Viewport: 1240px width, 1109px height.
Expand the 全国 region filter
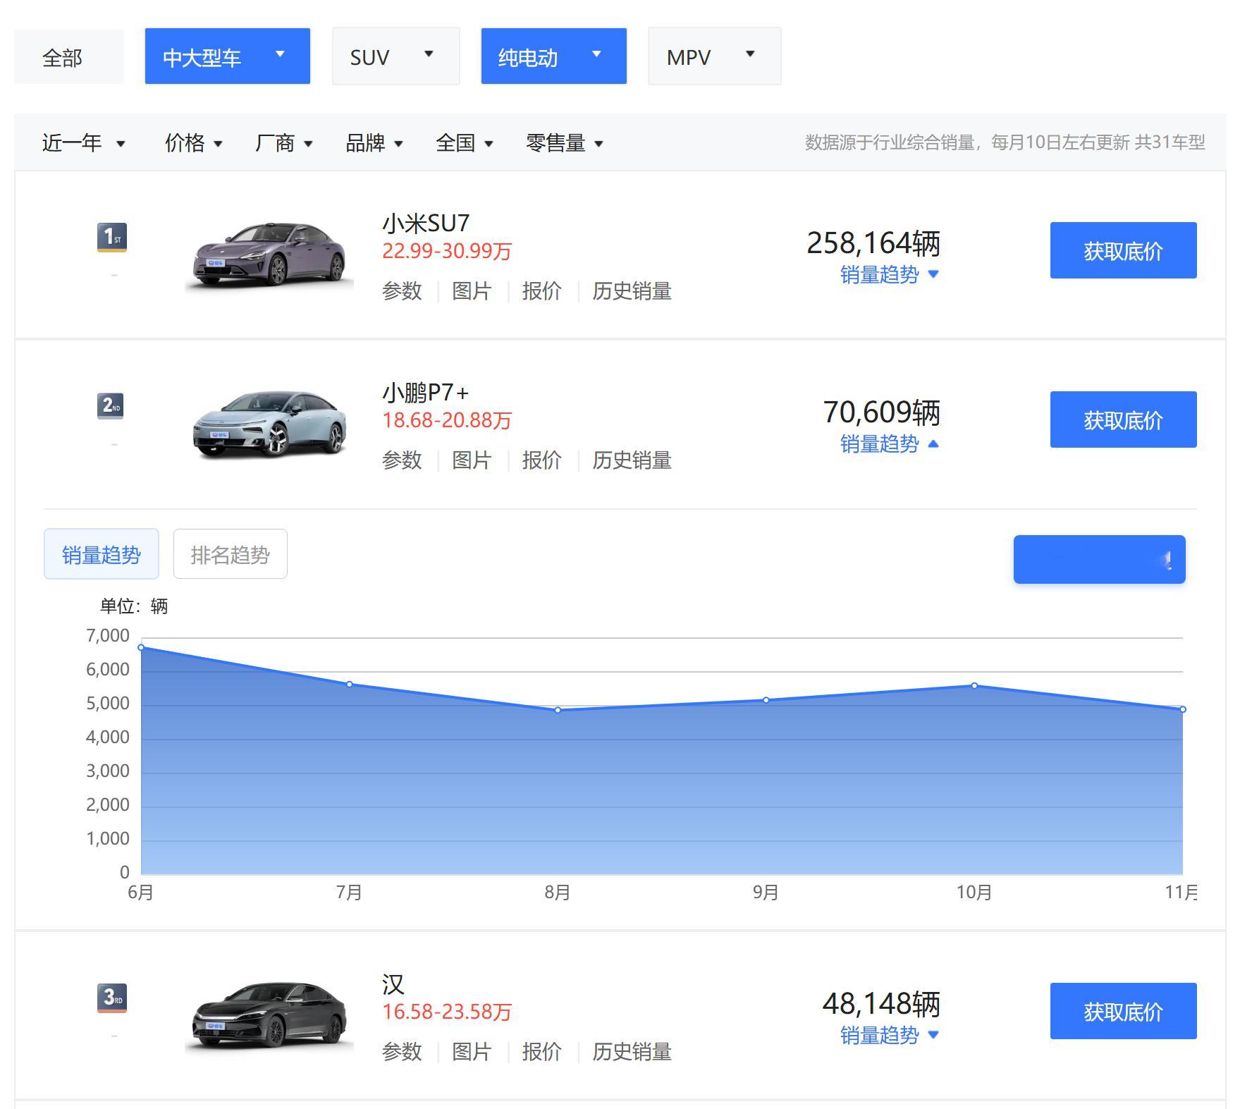click(465, 143)
